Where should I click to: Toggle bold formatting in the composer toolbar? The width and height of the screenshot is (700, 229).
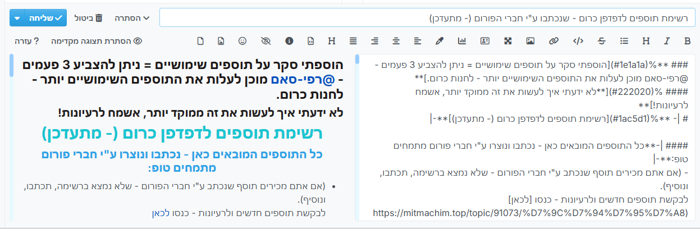click(x=688, y=40)
